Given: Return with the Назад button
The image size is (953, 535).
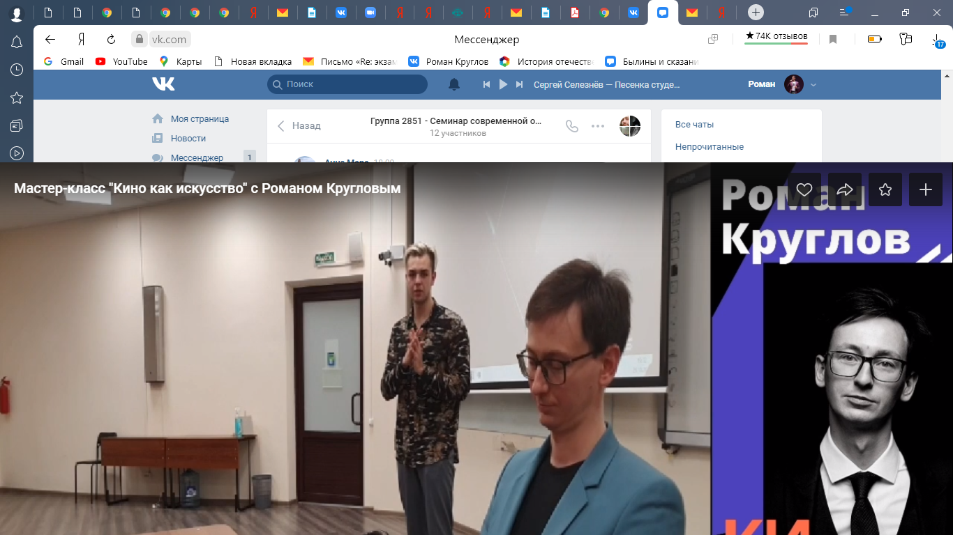Looking at the screenshot, I should [x=299, y=126].
